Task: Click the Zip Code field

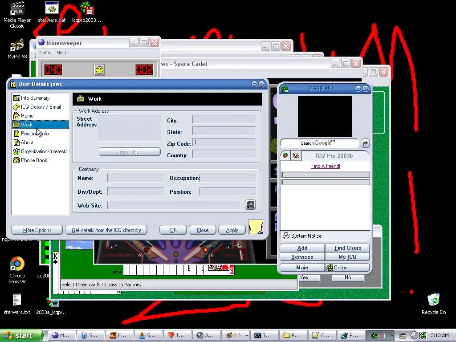Action: (224, 142)
